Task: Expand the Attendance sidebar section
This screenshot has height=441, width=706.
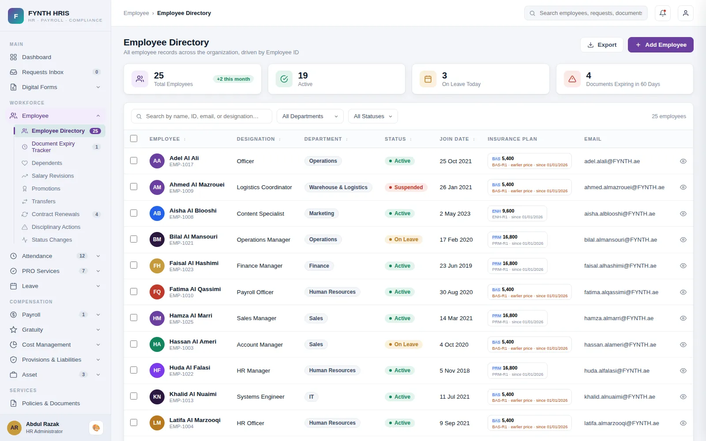Action: (56, 256)
